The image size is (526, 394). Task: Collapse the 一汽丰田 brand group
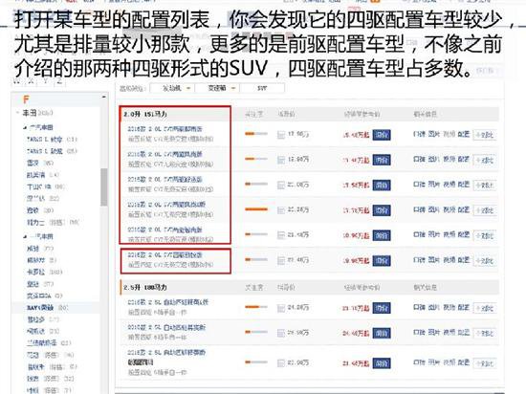click(x=25, y=237)
